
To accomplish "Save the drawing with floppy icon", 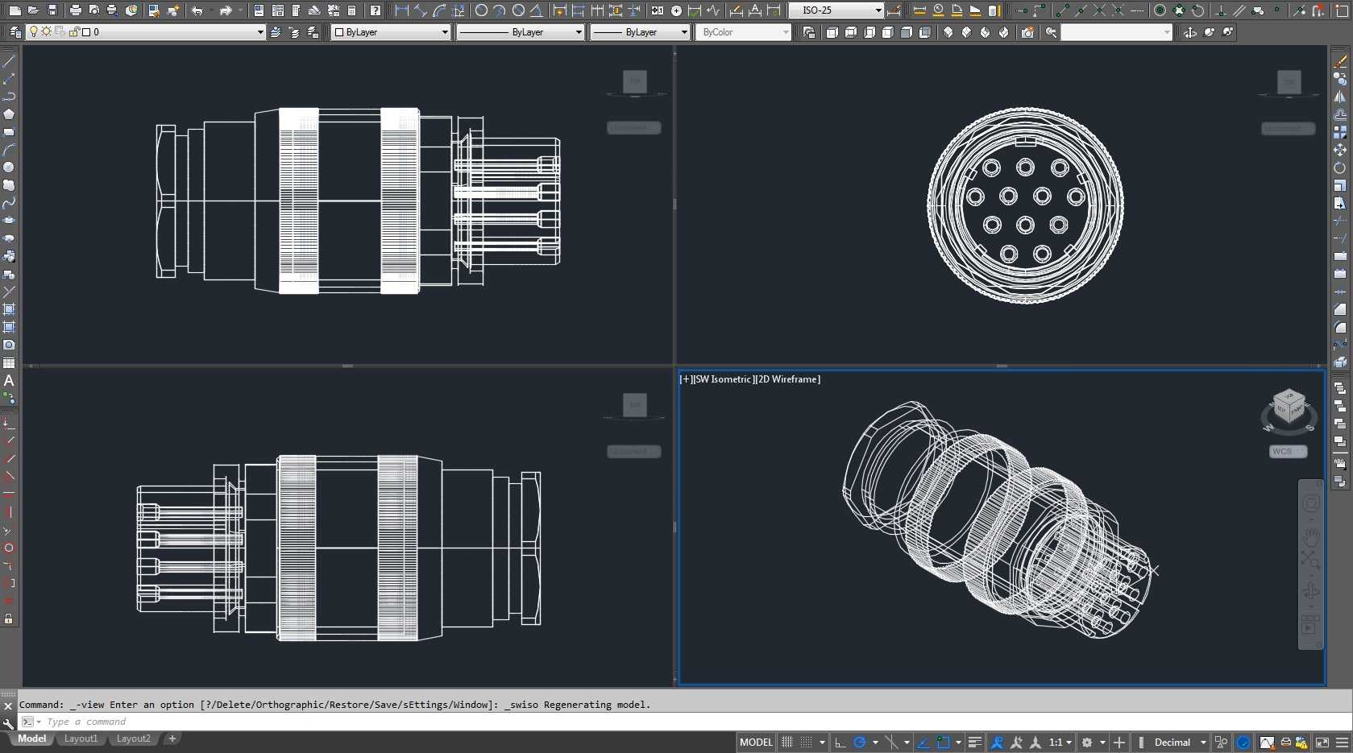I will [x=52, y=10].
